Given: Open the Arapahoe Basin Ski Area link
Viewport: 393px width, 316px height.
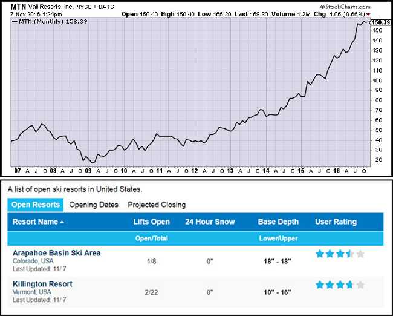Looking at the screenshot, I should (56, 253).
